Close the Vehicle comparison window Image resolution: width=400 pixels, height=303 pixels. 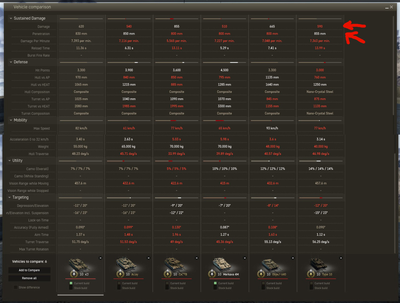tap(391, 7)
